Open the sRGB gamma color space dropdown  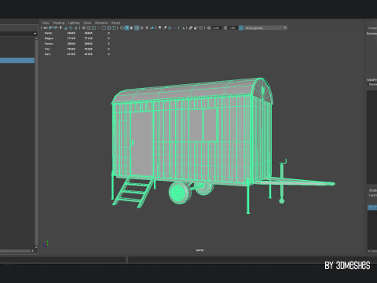[265, 28]
